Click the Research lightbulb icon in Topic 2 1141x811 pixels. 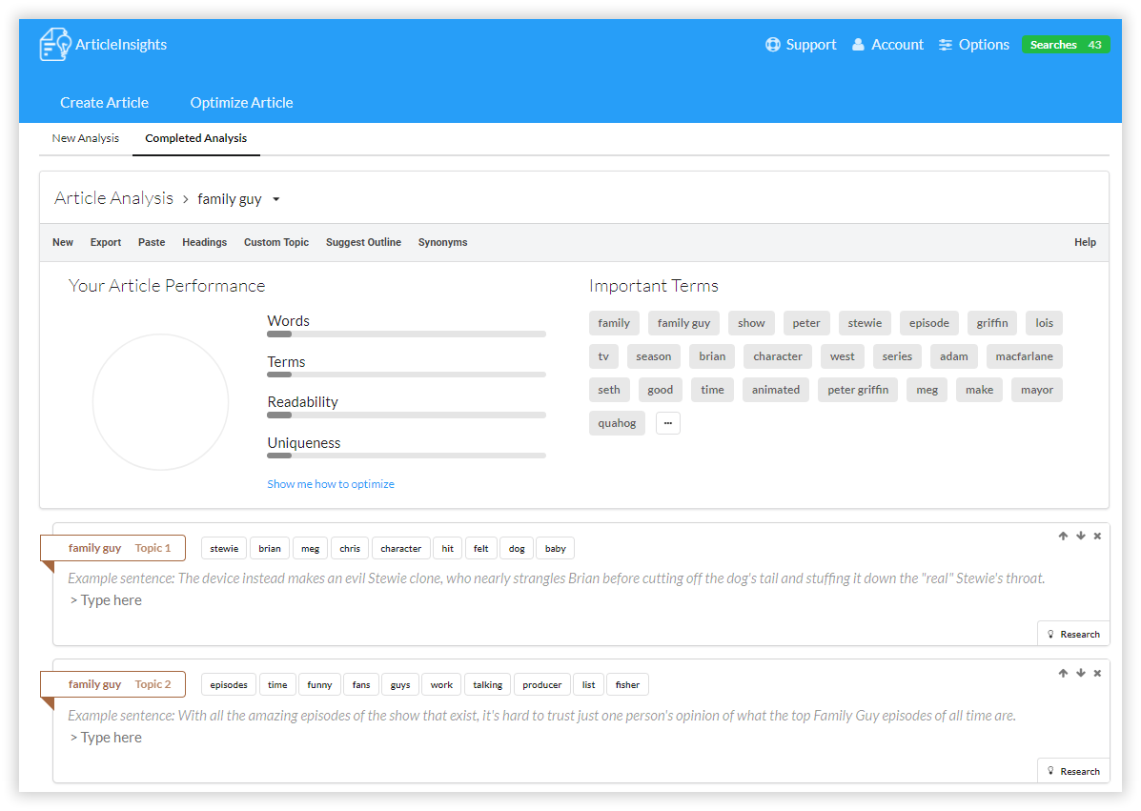tap(1050, 771)
